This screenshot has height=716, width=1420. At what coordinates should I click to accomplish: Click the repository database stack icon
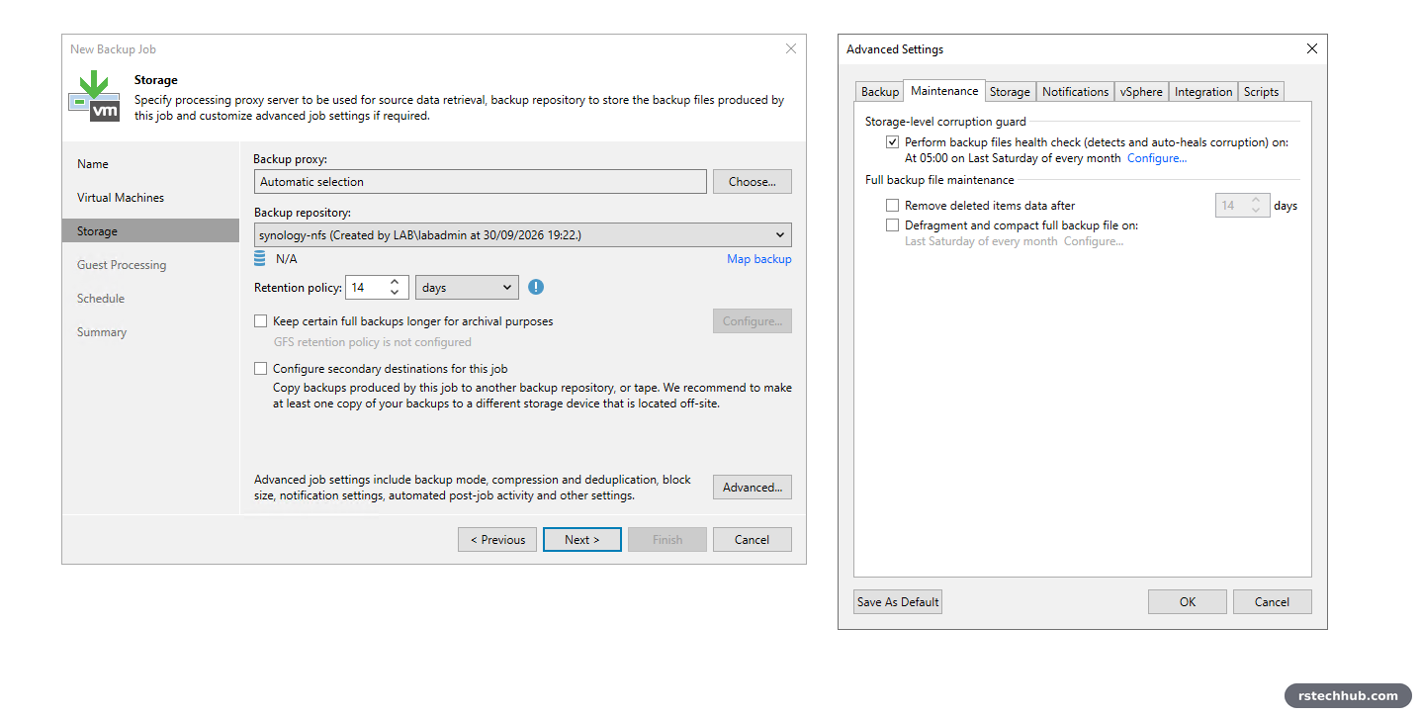click(x=260, y=259)
